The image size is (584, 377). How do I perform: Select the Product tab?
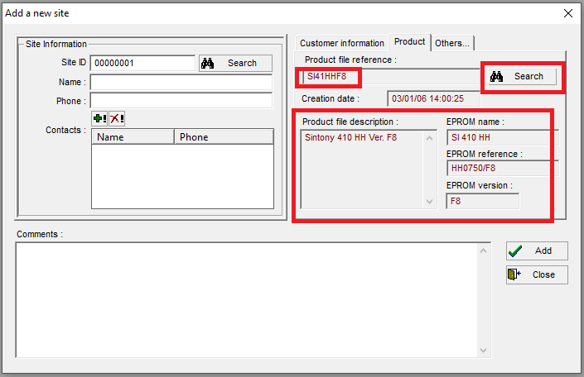(409, 41)
